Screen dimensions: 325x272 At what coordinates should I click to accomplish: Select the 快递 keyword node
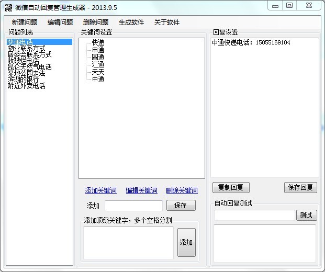click(98, 42)
